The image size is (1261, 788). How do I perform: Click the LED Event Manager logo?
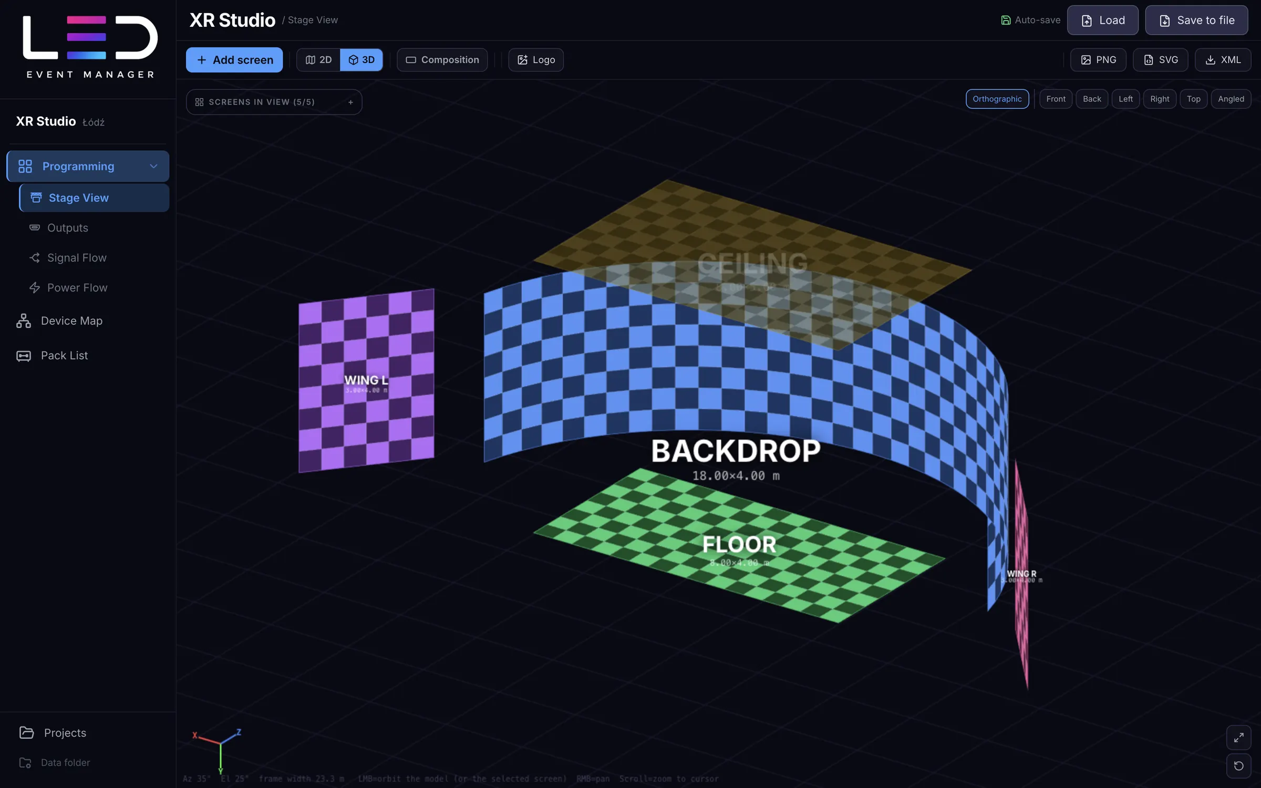coord(90,47)
